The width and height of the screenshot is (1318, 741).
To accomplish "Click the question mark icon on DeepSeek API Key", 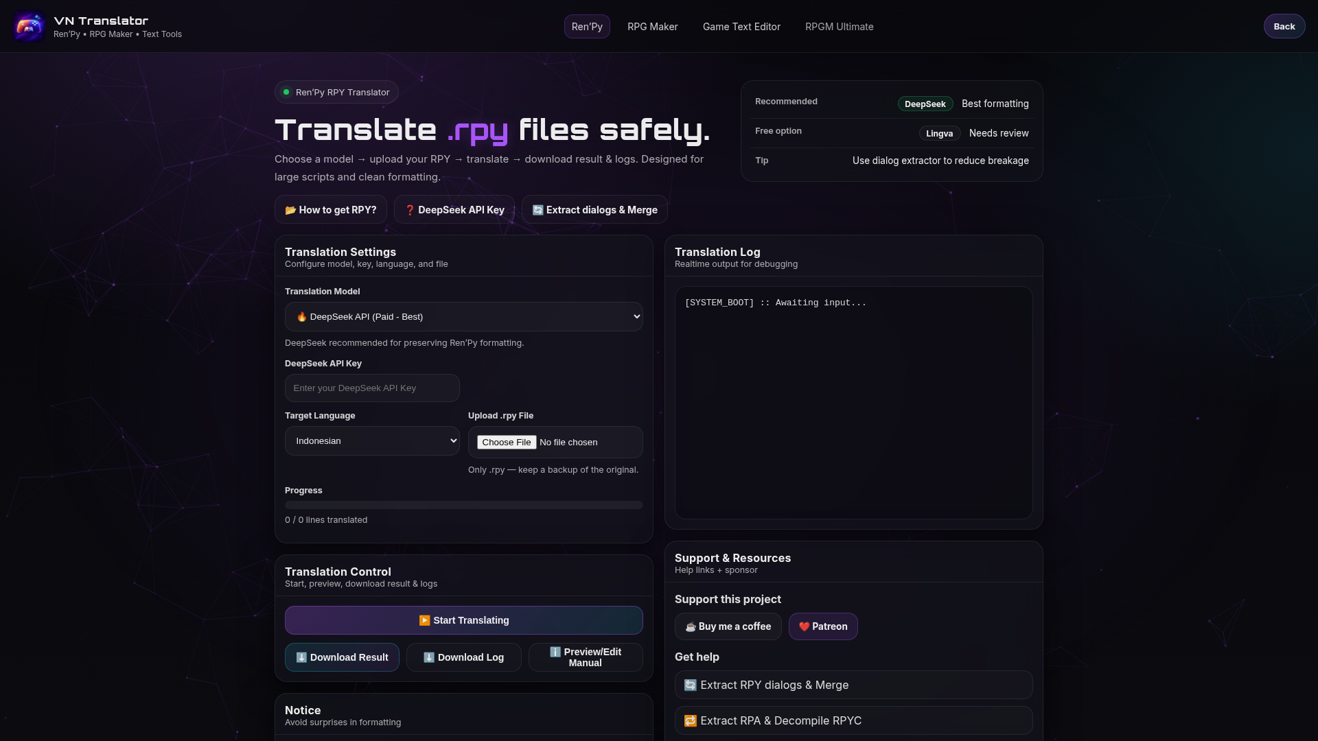I will coord(410,210).
